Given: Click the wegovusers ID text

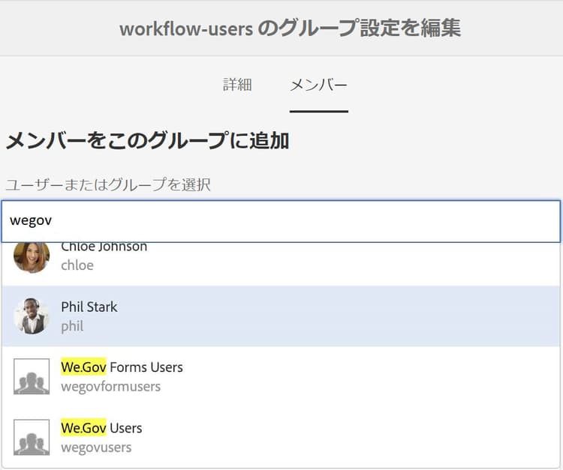Looking at the screenshot, I should click(96, 448).
